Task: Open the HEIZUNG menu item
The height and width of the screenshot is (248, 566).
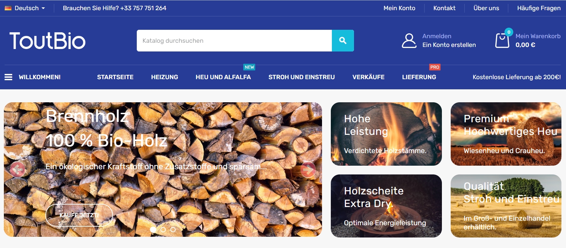Action: [x=165, y=77]
